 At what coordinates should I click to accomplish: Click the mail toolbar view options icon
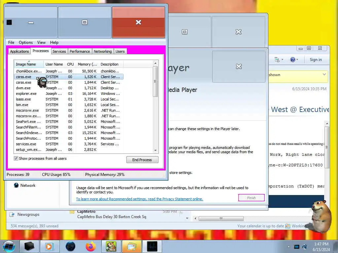(x=277, y=60)
